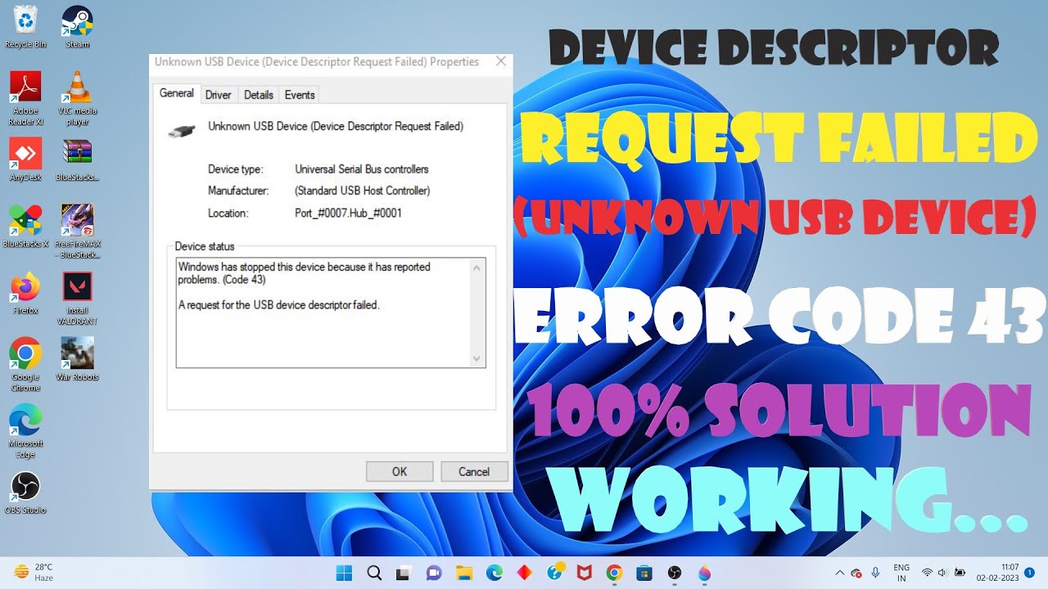Open Task View on taskbar
This screenshot has height=589, width=1048.
tap(404, 573)
